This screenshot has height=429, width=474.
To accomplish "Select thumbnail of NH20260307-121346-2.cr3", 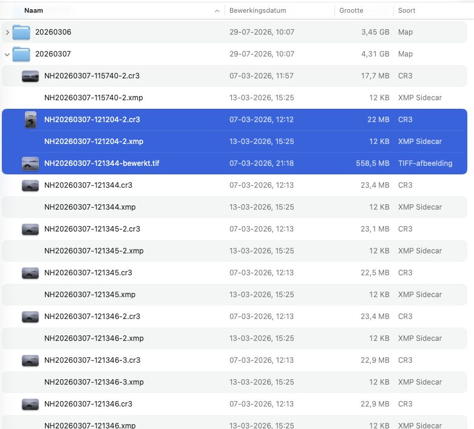I will (30, 317).
